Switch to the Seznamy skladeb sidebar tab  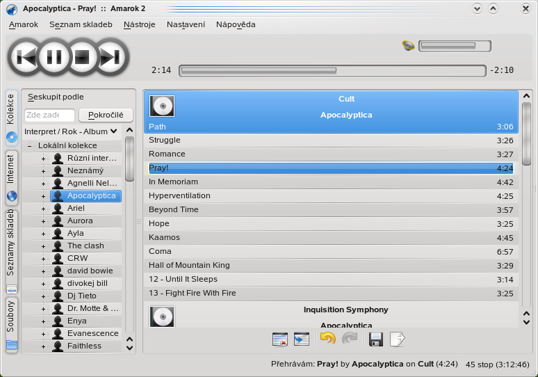(x=11, y=252)
